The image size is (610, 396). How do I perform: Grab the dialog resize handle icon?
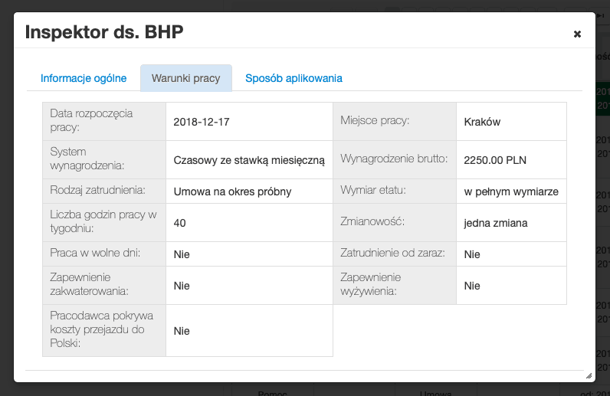click(x=589, y=375)
